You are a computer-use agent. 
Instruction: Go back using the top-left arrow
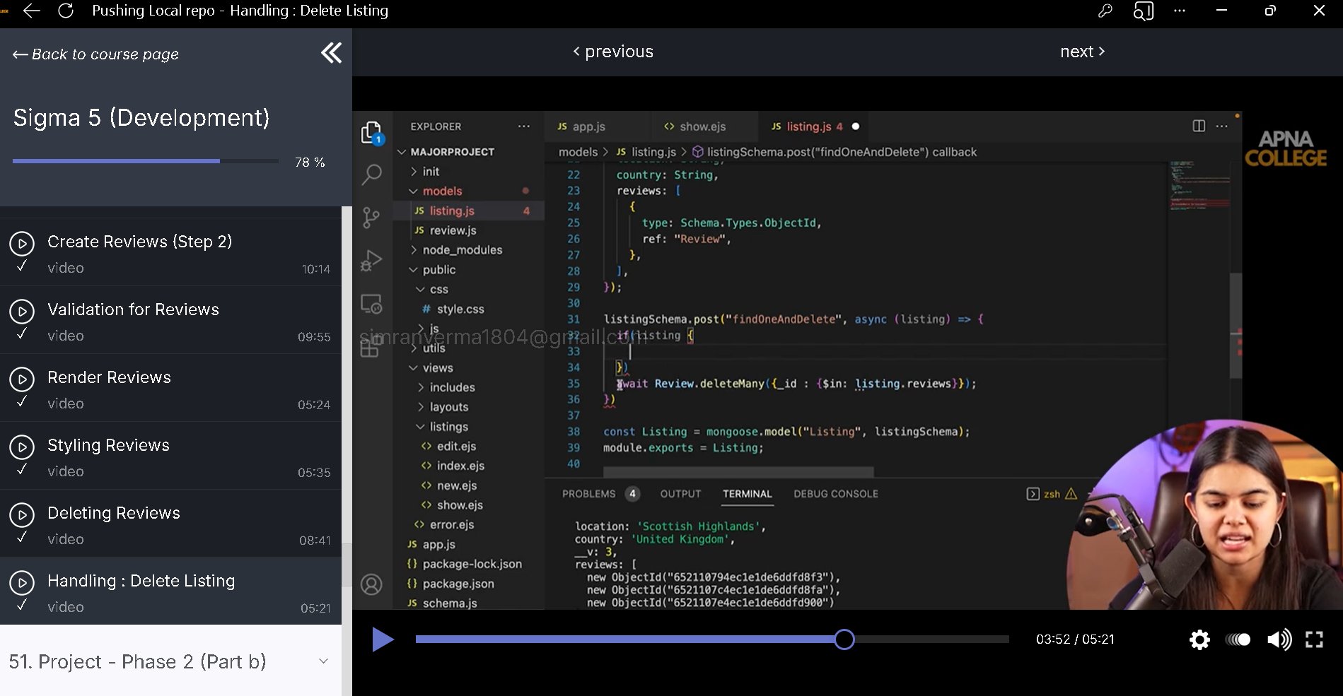pyautogui.click(x=32, y=11)
